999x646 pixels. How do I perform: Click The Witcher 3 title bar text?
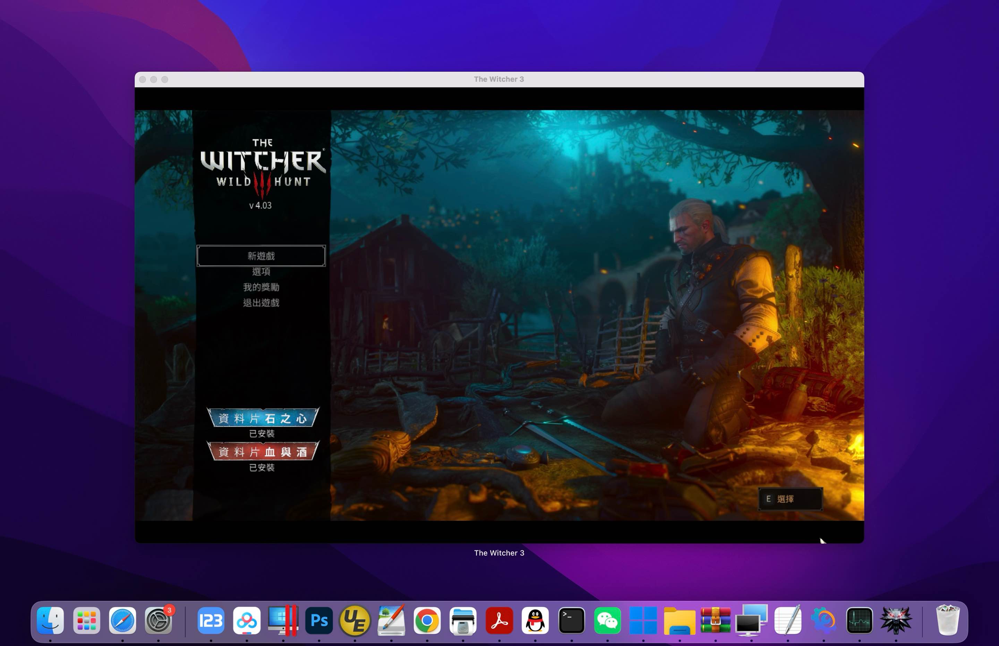tap(499, 79)
